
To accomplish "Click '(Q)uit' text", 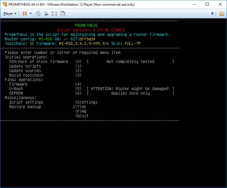I will [x=82, y=116].
